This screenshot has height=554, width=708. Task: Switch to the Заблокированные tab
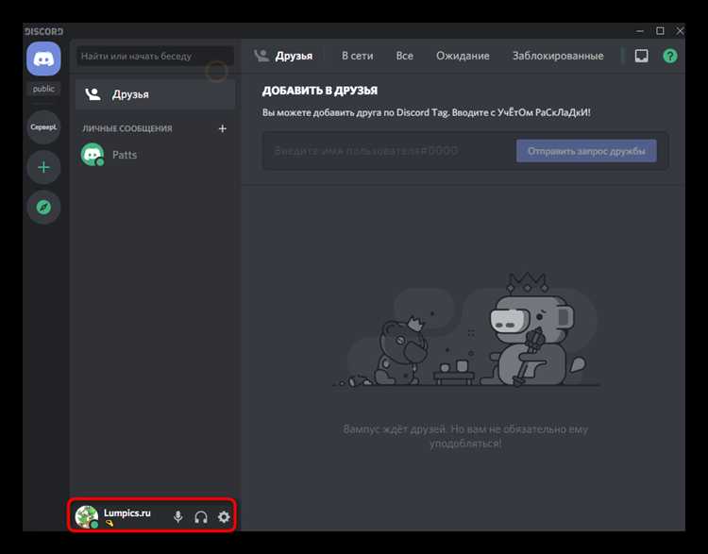click(558, 56)
